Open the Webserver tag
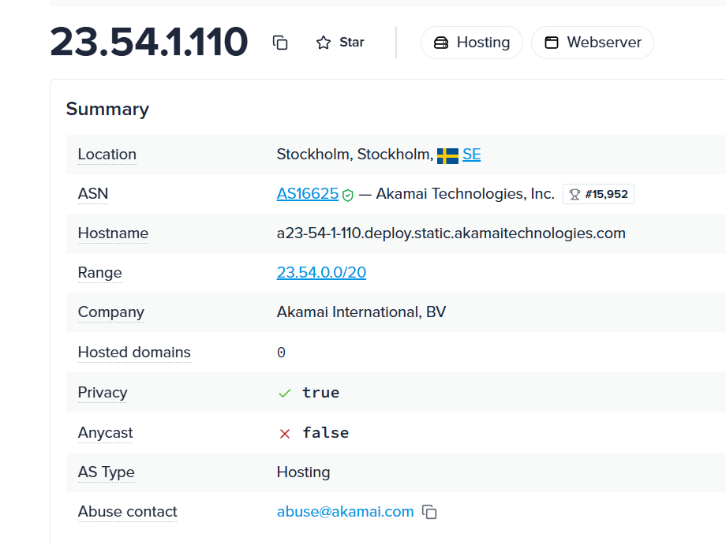726x545 pixels. pyautogui.click(x=593, y=43)
